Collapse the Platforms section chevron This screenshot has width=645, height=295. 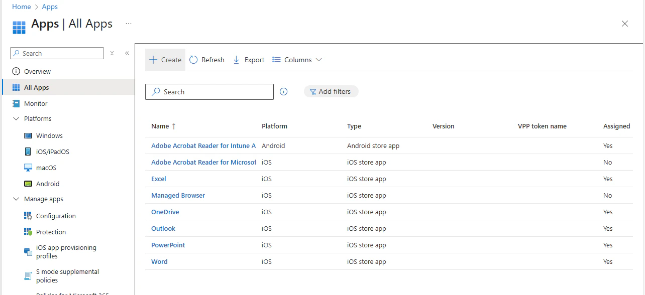[x=16, y=119]
